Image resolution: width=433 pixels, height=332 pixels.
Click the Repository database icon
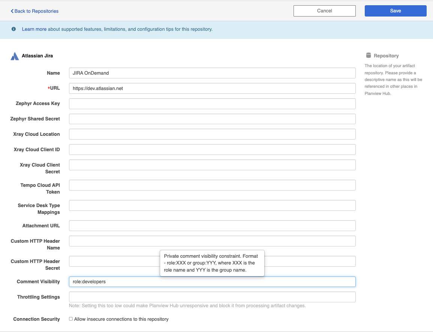(x=368, y=56)
